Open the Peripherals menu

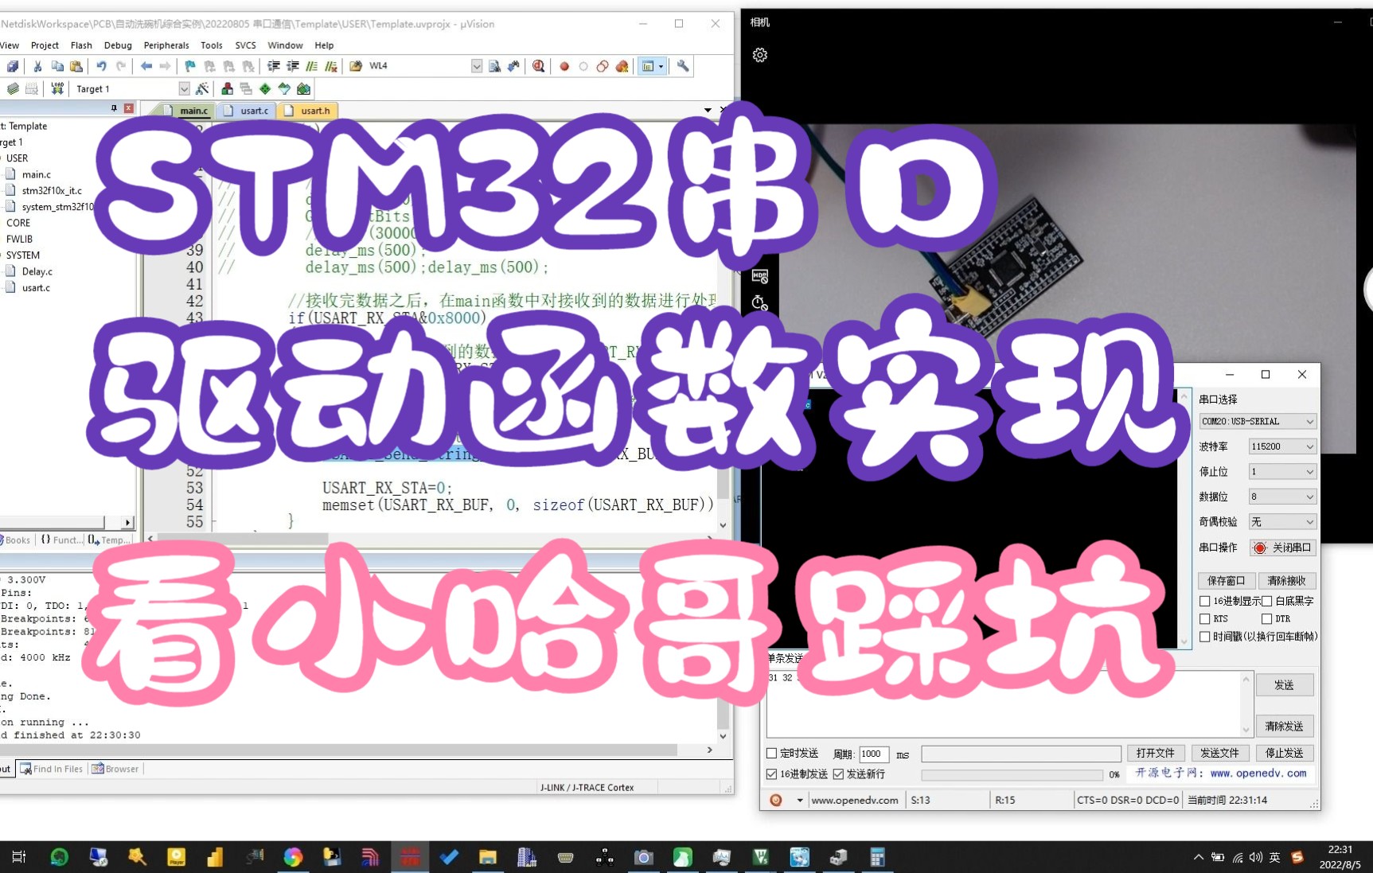point(166,45)
